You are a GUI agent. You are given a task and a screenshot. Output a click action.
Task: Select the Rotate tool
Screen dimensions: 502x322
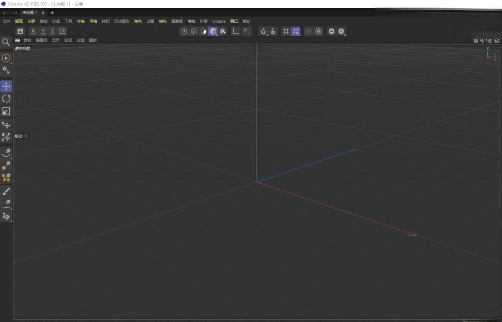point(6,99)
